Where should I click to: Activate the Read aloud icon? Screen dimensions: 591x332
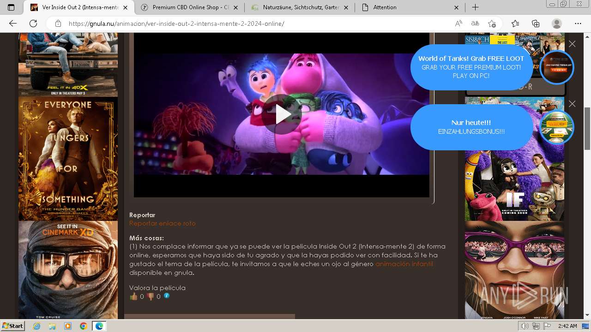(x=458, y=24)
